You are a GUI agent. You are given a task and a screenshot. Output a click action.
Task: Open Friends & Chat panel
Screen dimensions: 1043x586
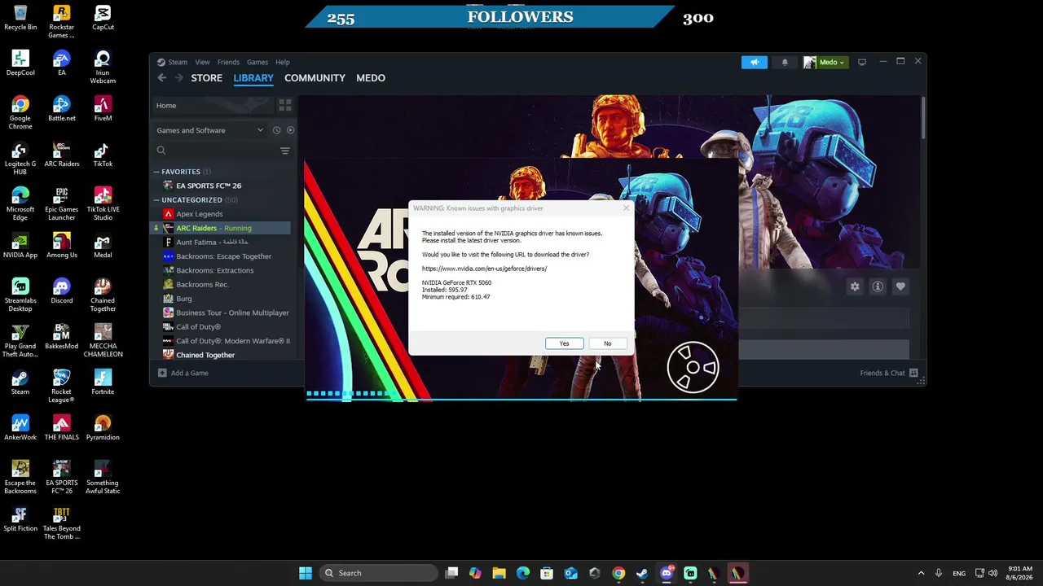point(889,373)
